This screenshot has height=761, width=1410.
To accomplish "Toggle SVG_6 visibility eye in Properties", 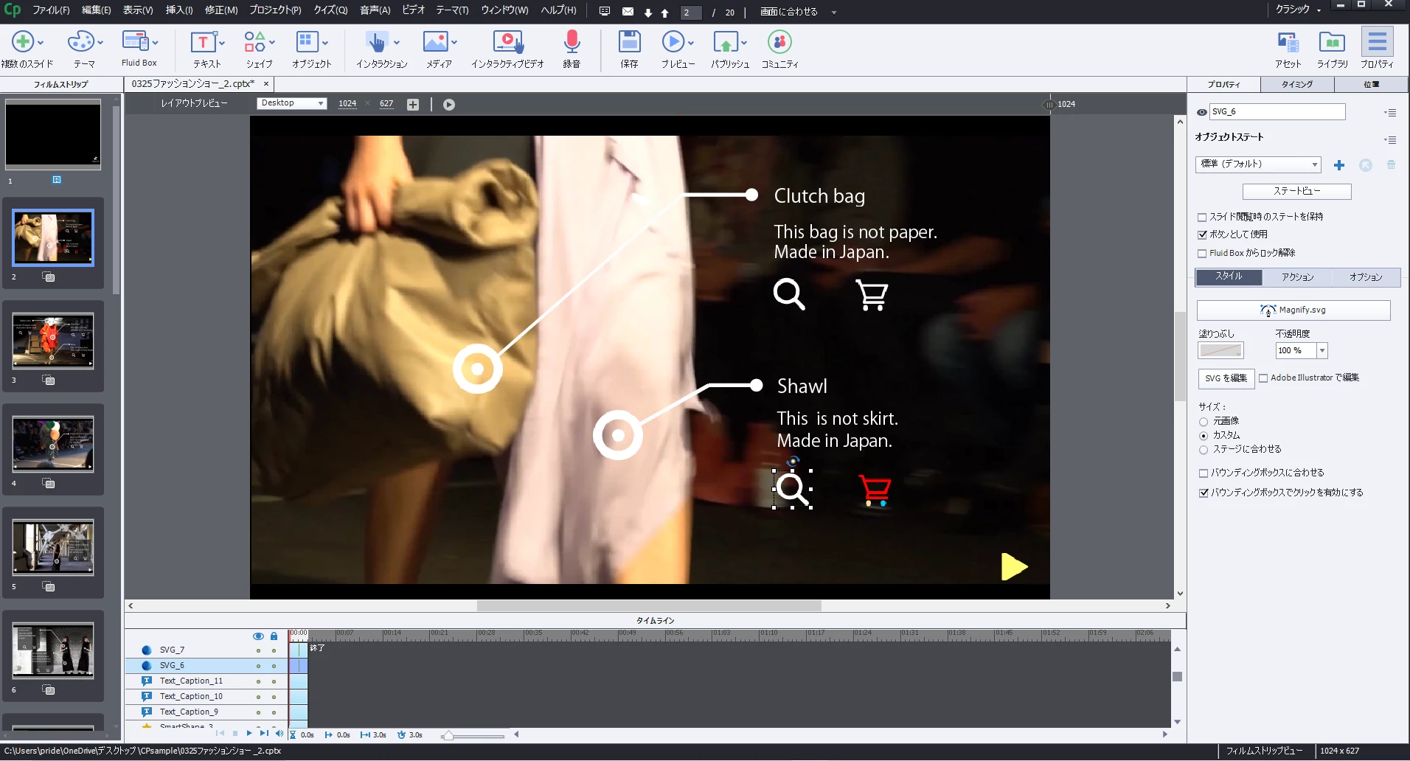I will 1202,112.
